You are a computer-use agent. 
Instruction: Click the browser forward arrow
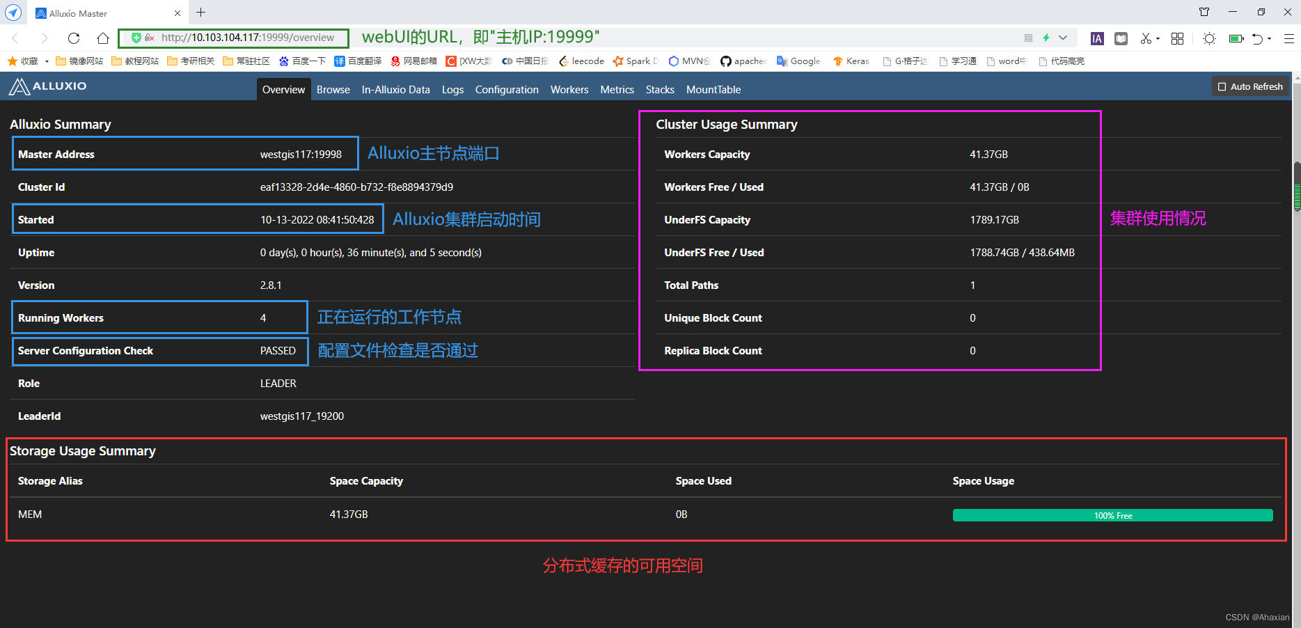[45, 38]
